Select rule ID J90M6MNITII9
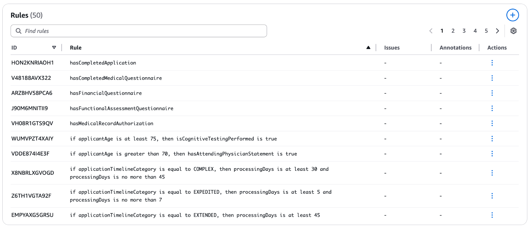 pyautogui.click(x=30, y=108)
